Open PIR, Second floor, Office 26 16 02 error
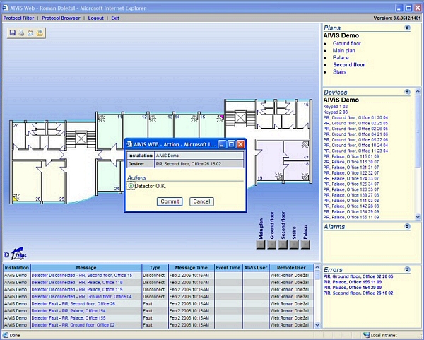This screenshot has width=424, height=340. pyautogui.click(x=358, y=293)
